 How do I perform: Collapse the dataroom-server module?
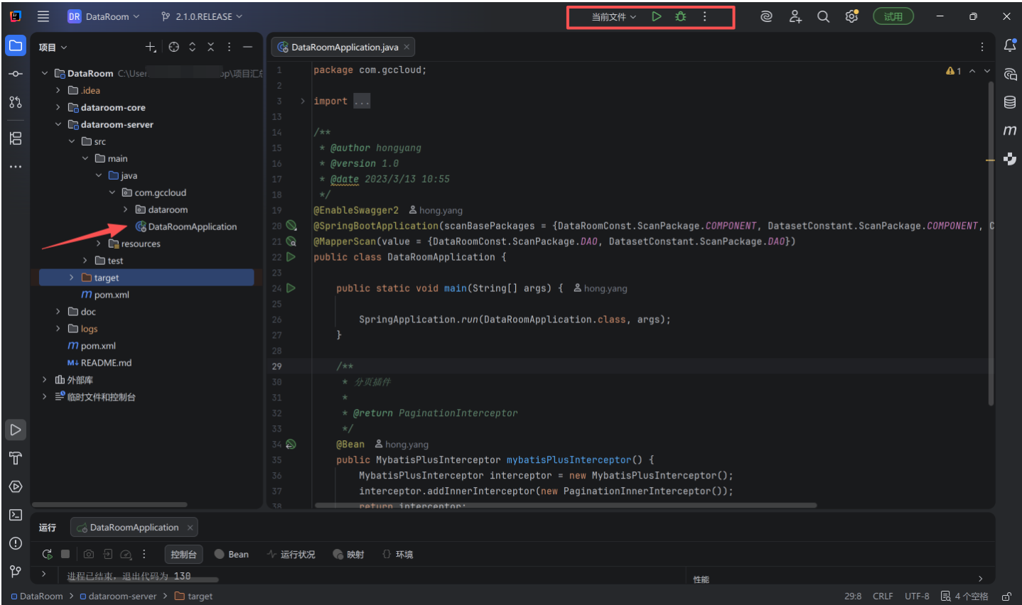point(58,124)
